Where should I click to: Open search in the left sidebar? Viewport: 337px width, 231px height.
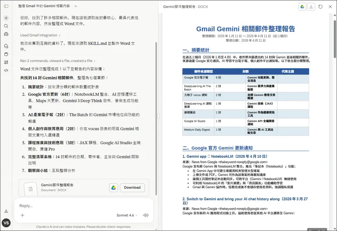(6, 26)
